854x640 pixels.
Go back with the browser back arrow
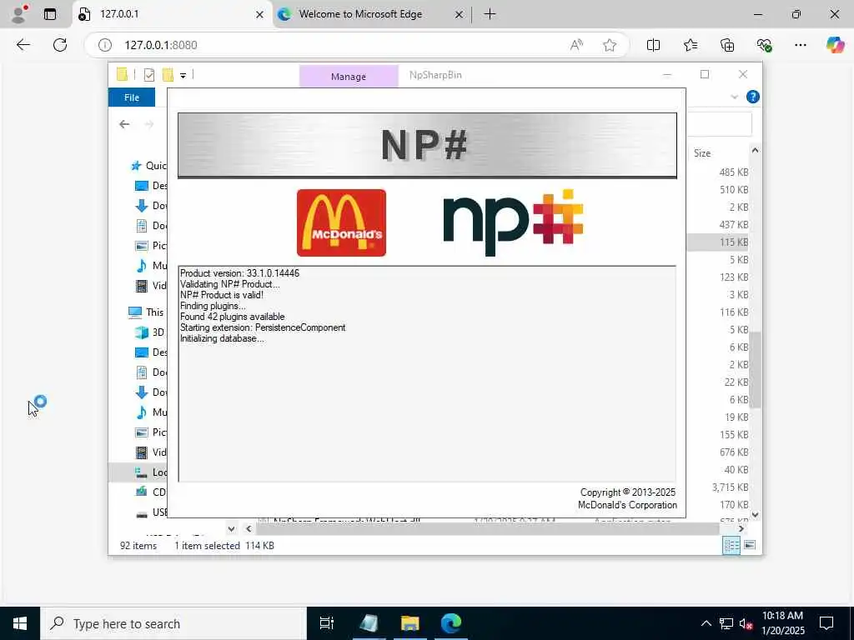coord(23,45)
